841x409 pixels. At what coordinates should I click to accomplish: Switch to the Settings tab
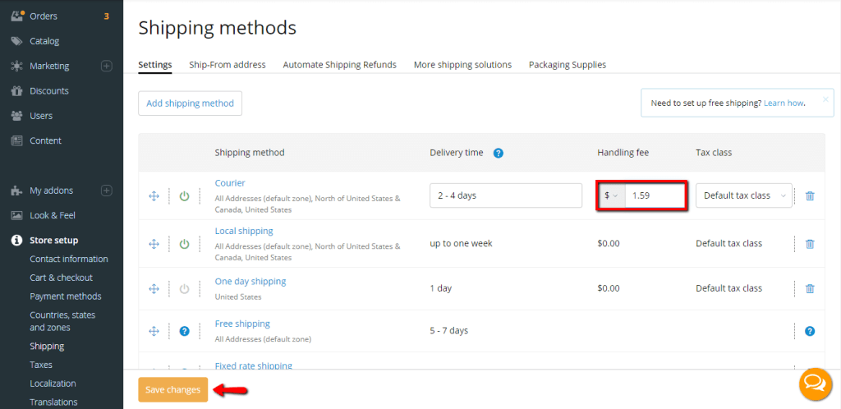[155, 65]
